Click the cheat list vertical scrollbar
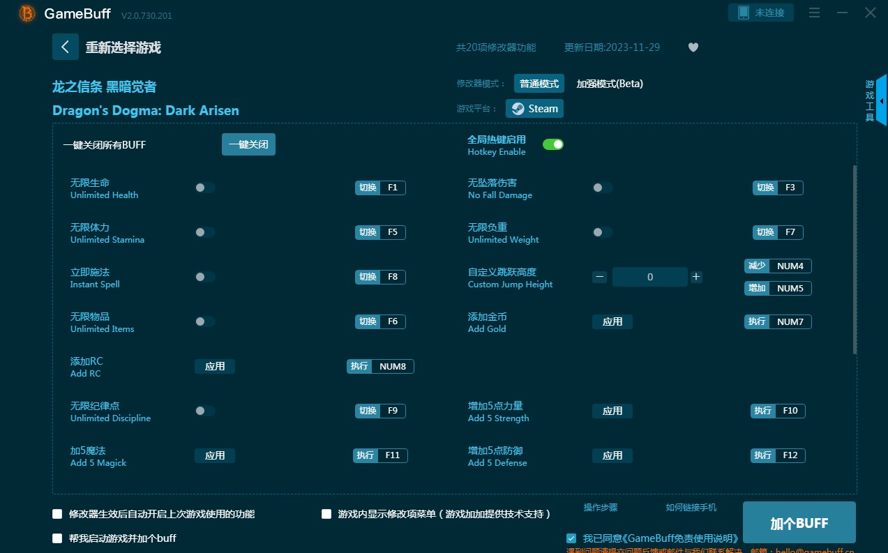This screenshot has width=888, height=553. [855, 259]
